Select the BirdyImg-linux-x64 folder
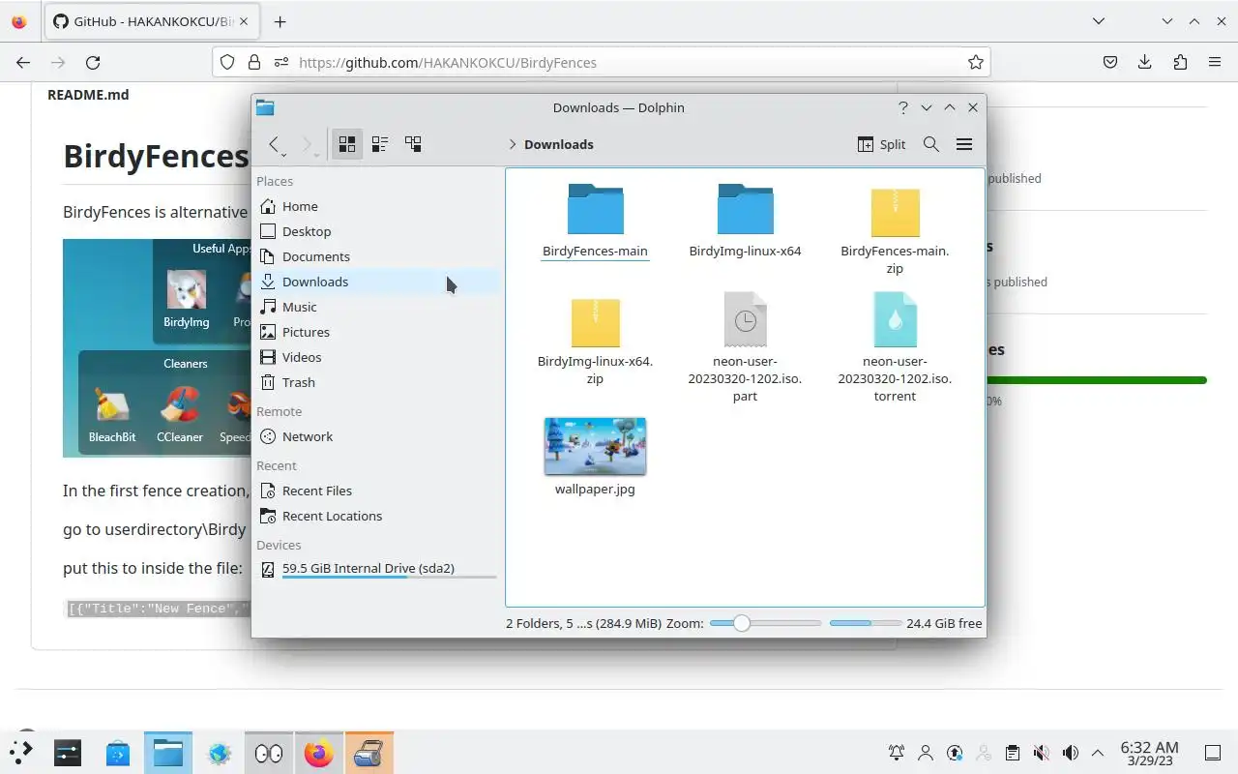The image size is (1238, 774). 745,221
